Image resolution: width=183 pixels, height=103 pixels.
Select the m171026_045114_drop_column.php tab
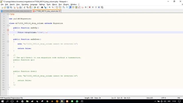(46, 11)
